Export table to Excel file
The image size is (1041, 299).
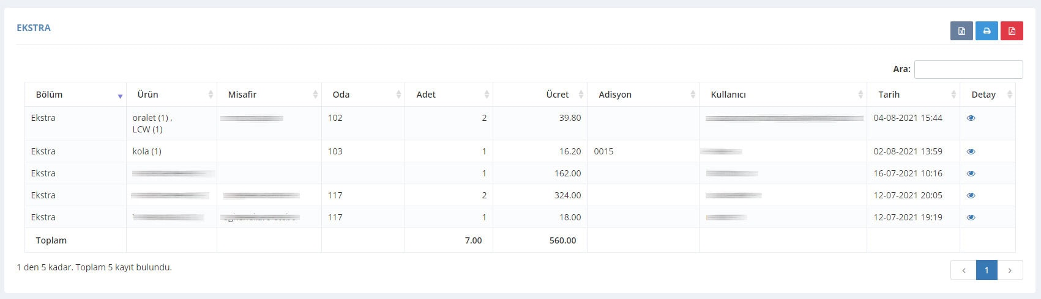(x=961, y=31)
